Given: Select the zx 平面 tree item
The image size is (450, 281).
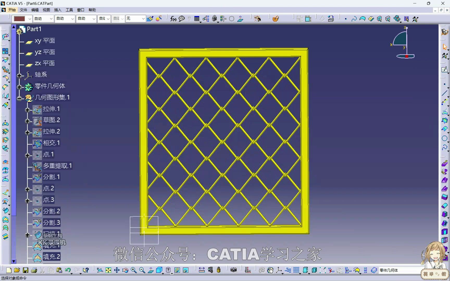Looking at the screenshot, I should [45, 63].
